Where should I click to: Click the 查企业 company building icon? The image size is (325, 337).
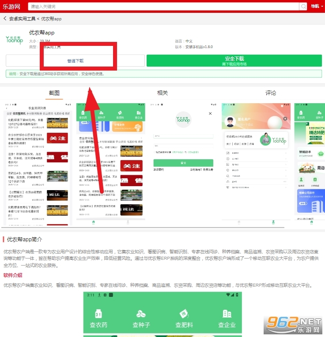pos(227,318)
